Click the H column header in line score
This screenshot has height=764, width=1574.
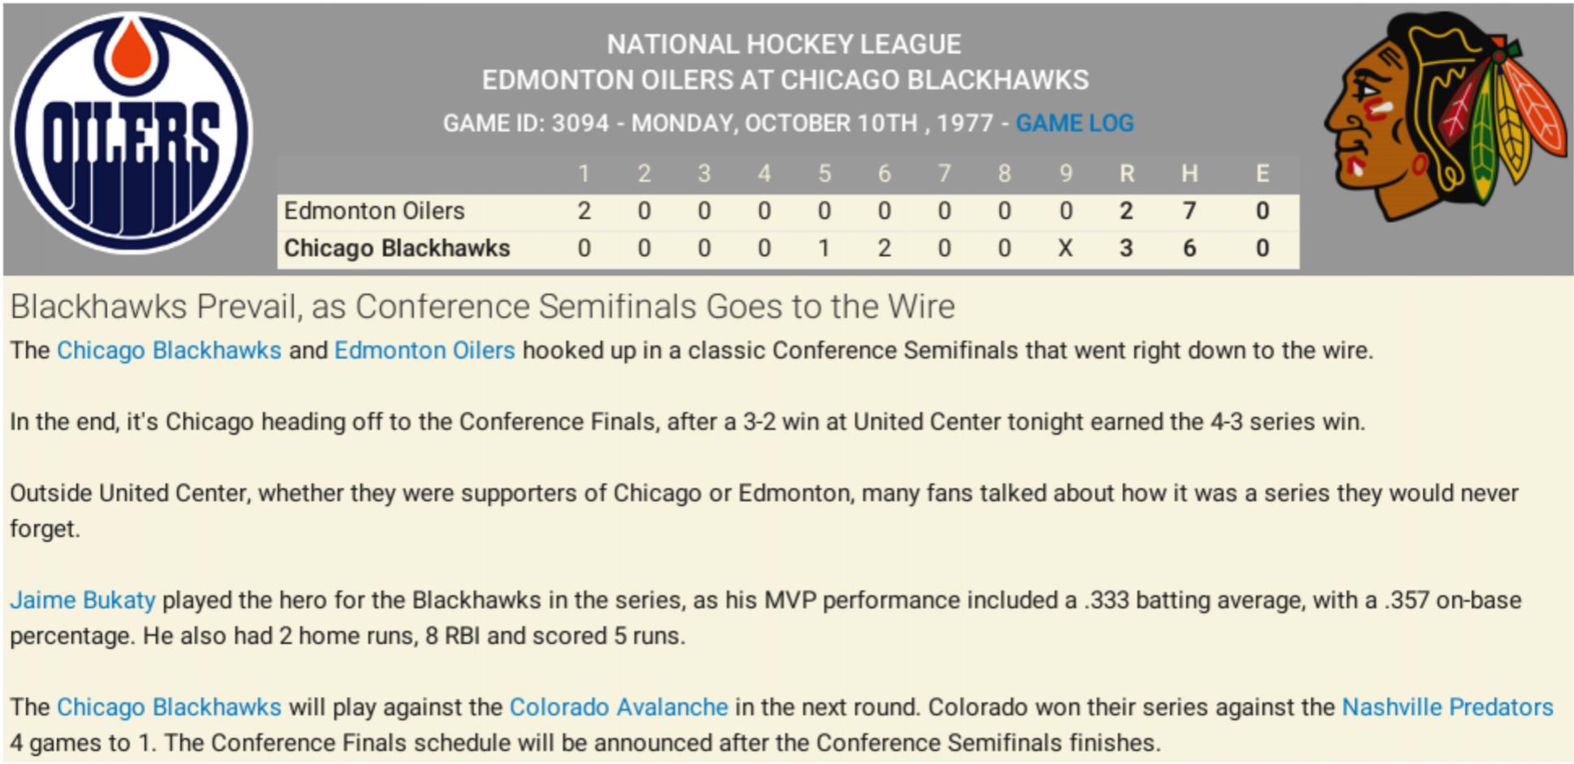(x=1189, y=174)
